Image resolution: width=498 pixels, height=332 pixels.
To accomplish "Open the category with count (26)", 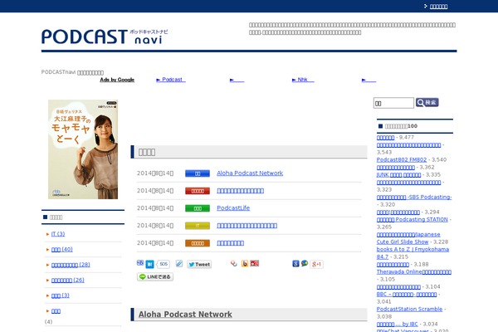I will (x=68, y=281).
